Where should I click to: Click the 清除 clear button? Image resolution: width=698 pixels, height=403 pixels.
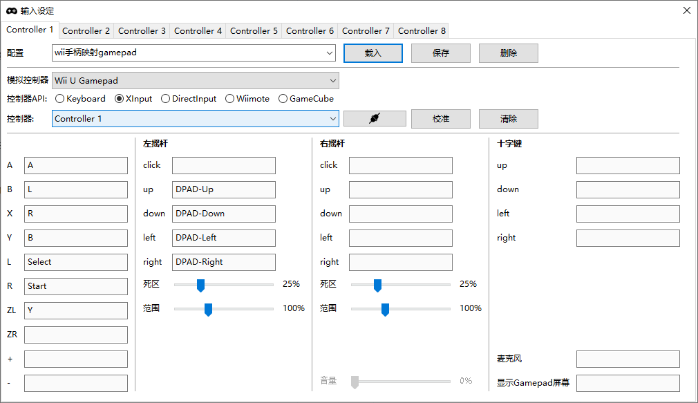[509, 118]
